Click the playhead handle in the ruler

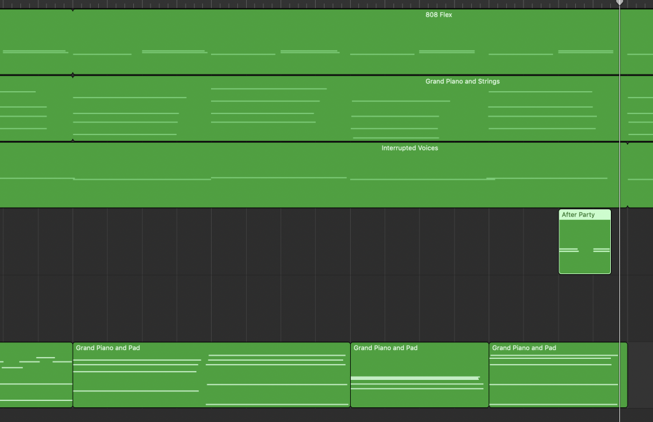(x=619, y=3)
